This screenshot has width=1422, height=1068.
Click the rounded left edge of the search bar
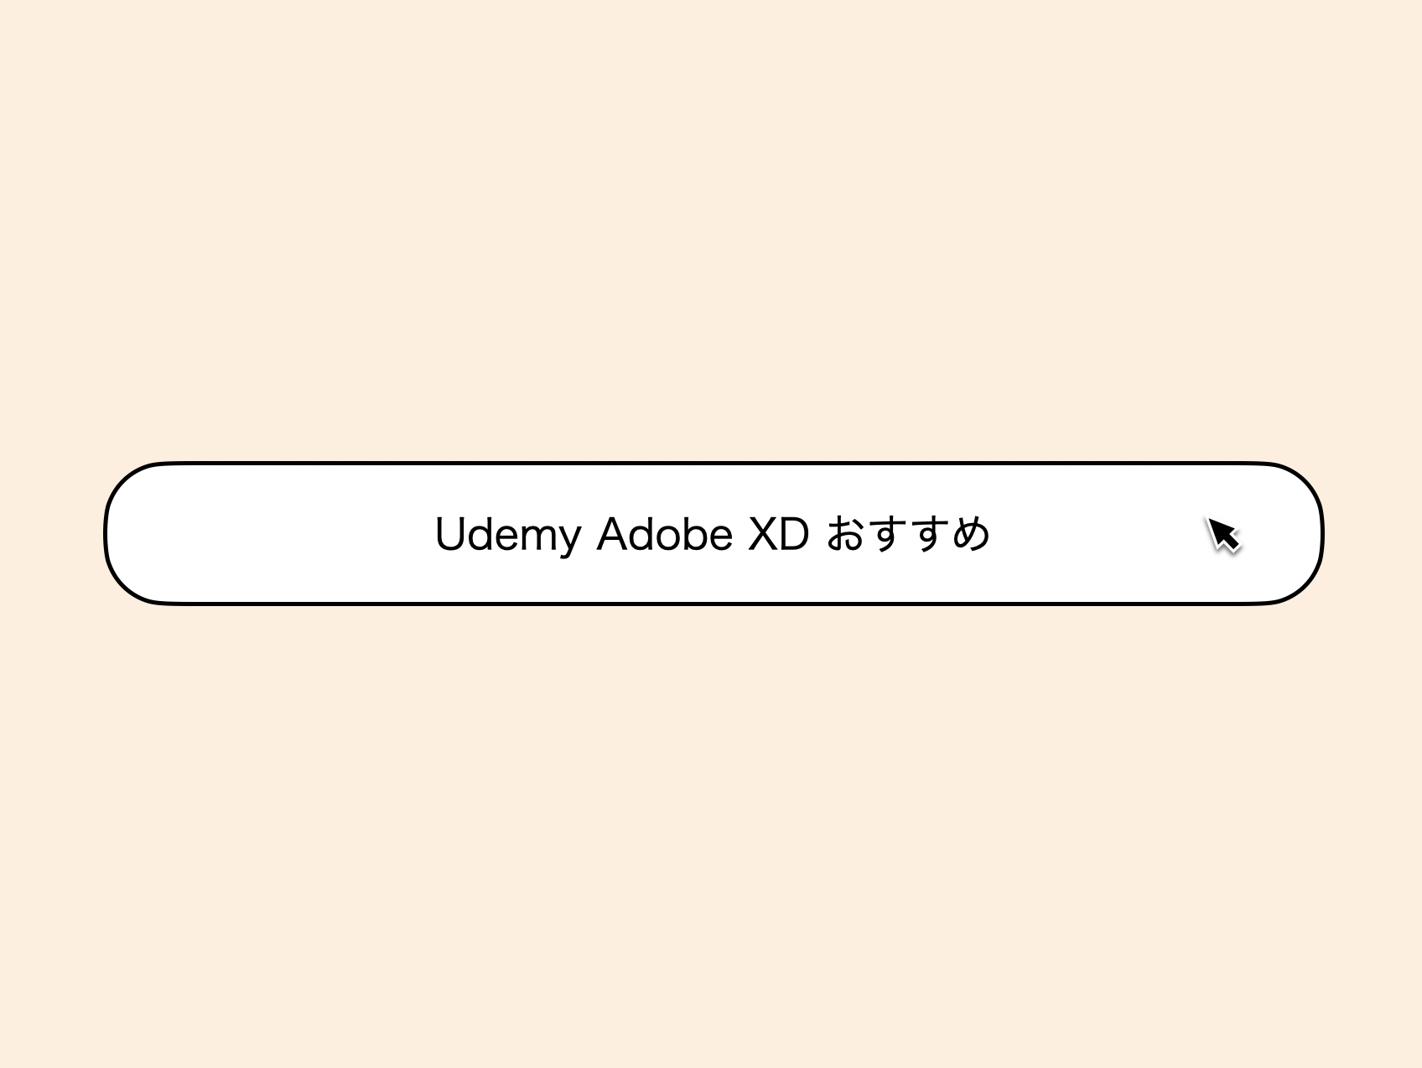[x=106, y=533]
